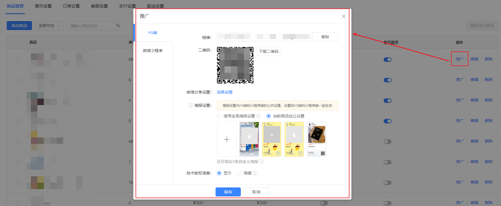This screenshot has width=501, height=206.
Task: Click 复制 button to copy link
Action: pos(325,37)
